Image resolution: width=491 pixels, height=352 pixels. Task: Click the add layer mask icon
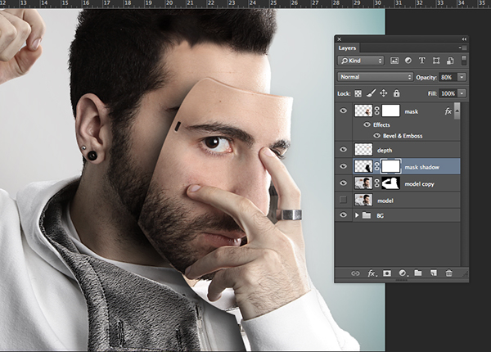click(x=386, y=273)
